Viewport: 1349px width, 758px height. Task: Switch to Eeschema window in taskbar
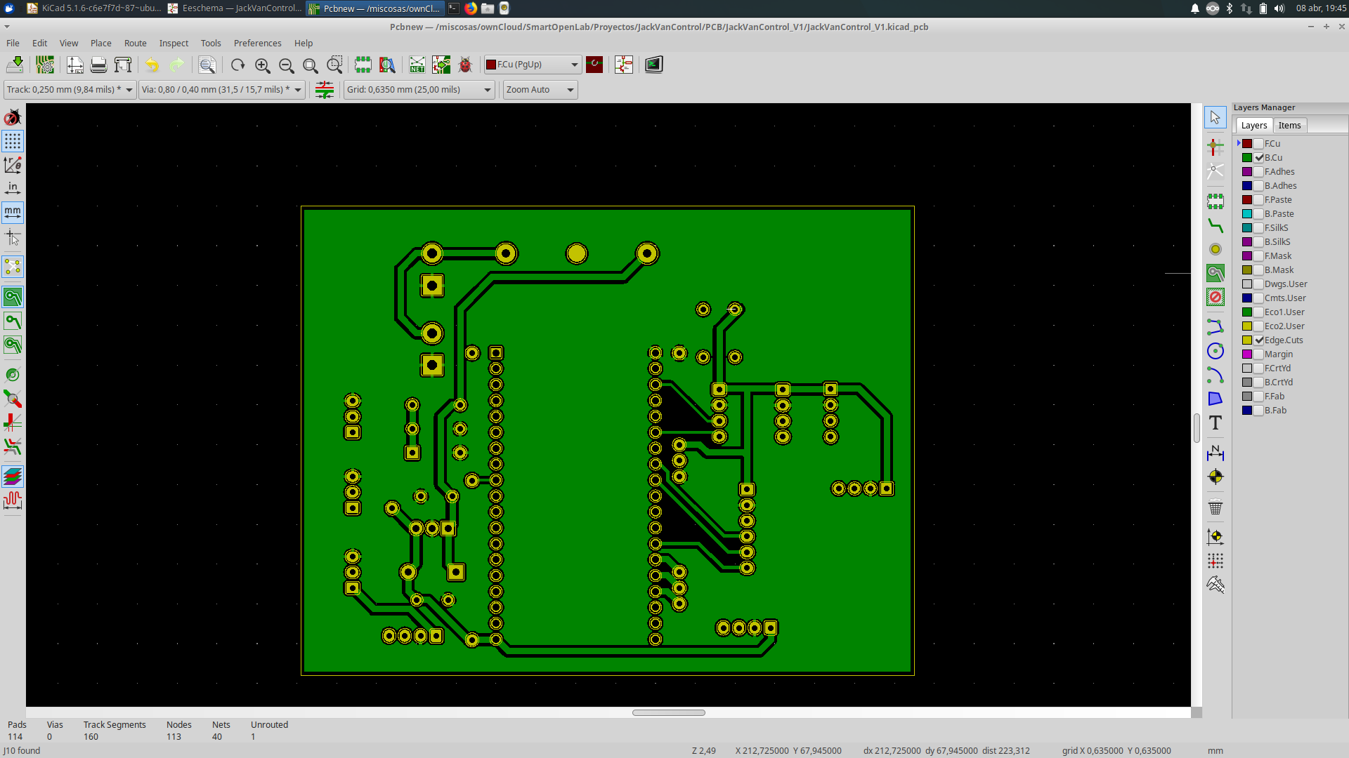[x=235, y=8]
